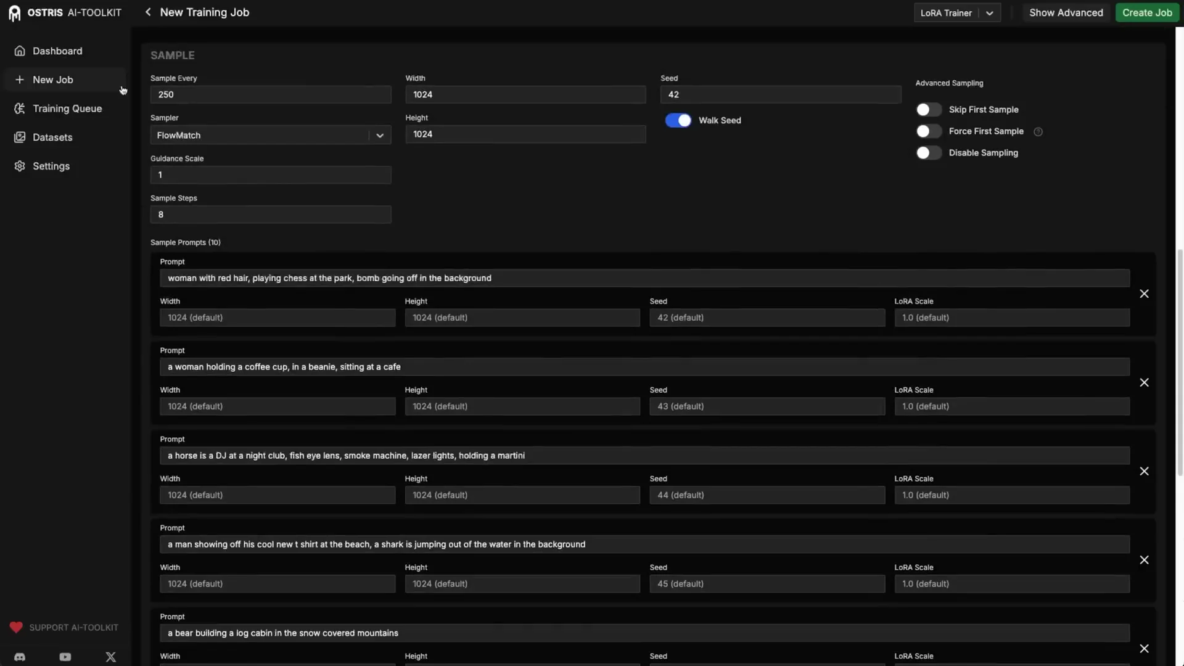Click inside the Guidance Scale field
Viewport: 1184px width, 666px height.
pos(270,175)
